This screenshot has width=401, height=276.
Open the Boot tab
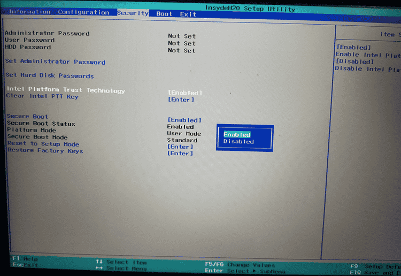[x=164, y=14]
